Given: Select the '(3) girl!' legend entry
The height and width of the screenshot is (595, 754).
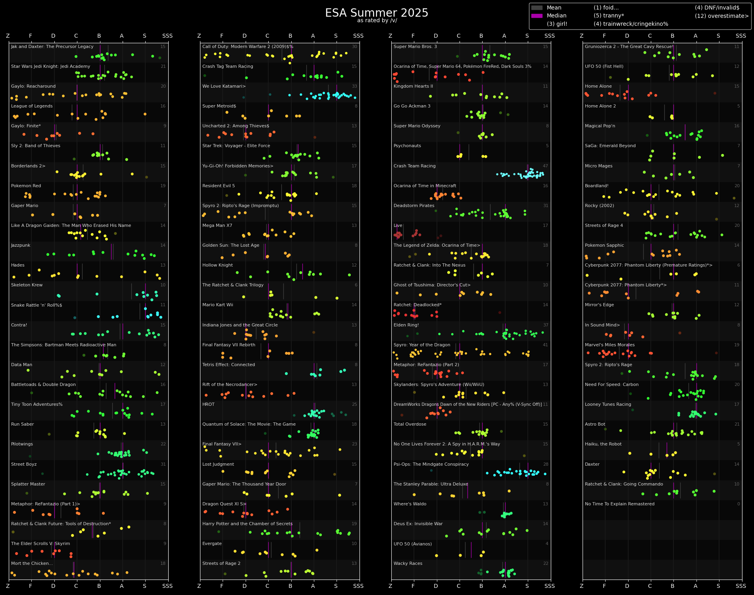Looking at the screenshot, I should click(x=557, y=24).
